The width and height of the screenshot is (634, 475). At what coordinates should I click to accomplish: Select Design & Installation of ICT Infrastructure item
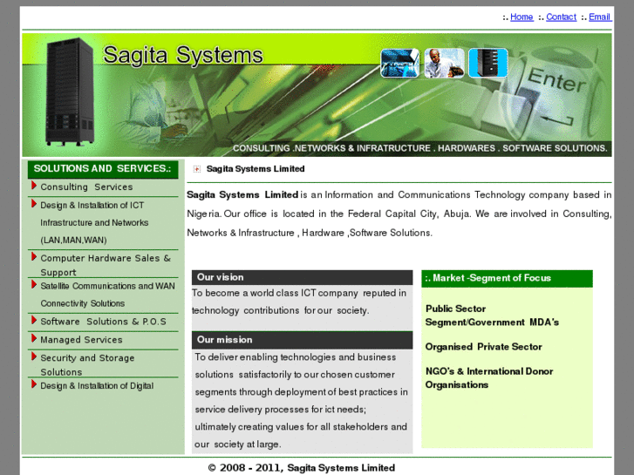coord(94,223)
